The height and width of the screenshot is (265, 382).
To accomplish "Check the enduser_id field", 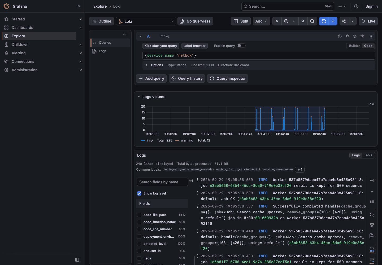I will 139,251.
